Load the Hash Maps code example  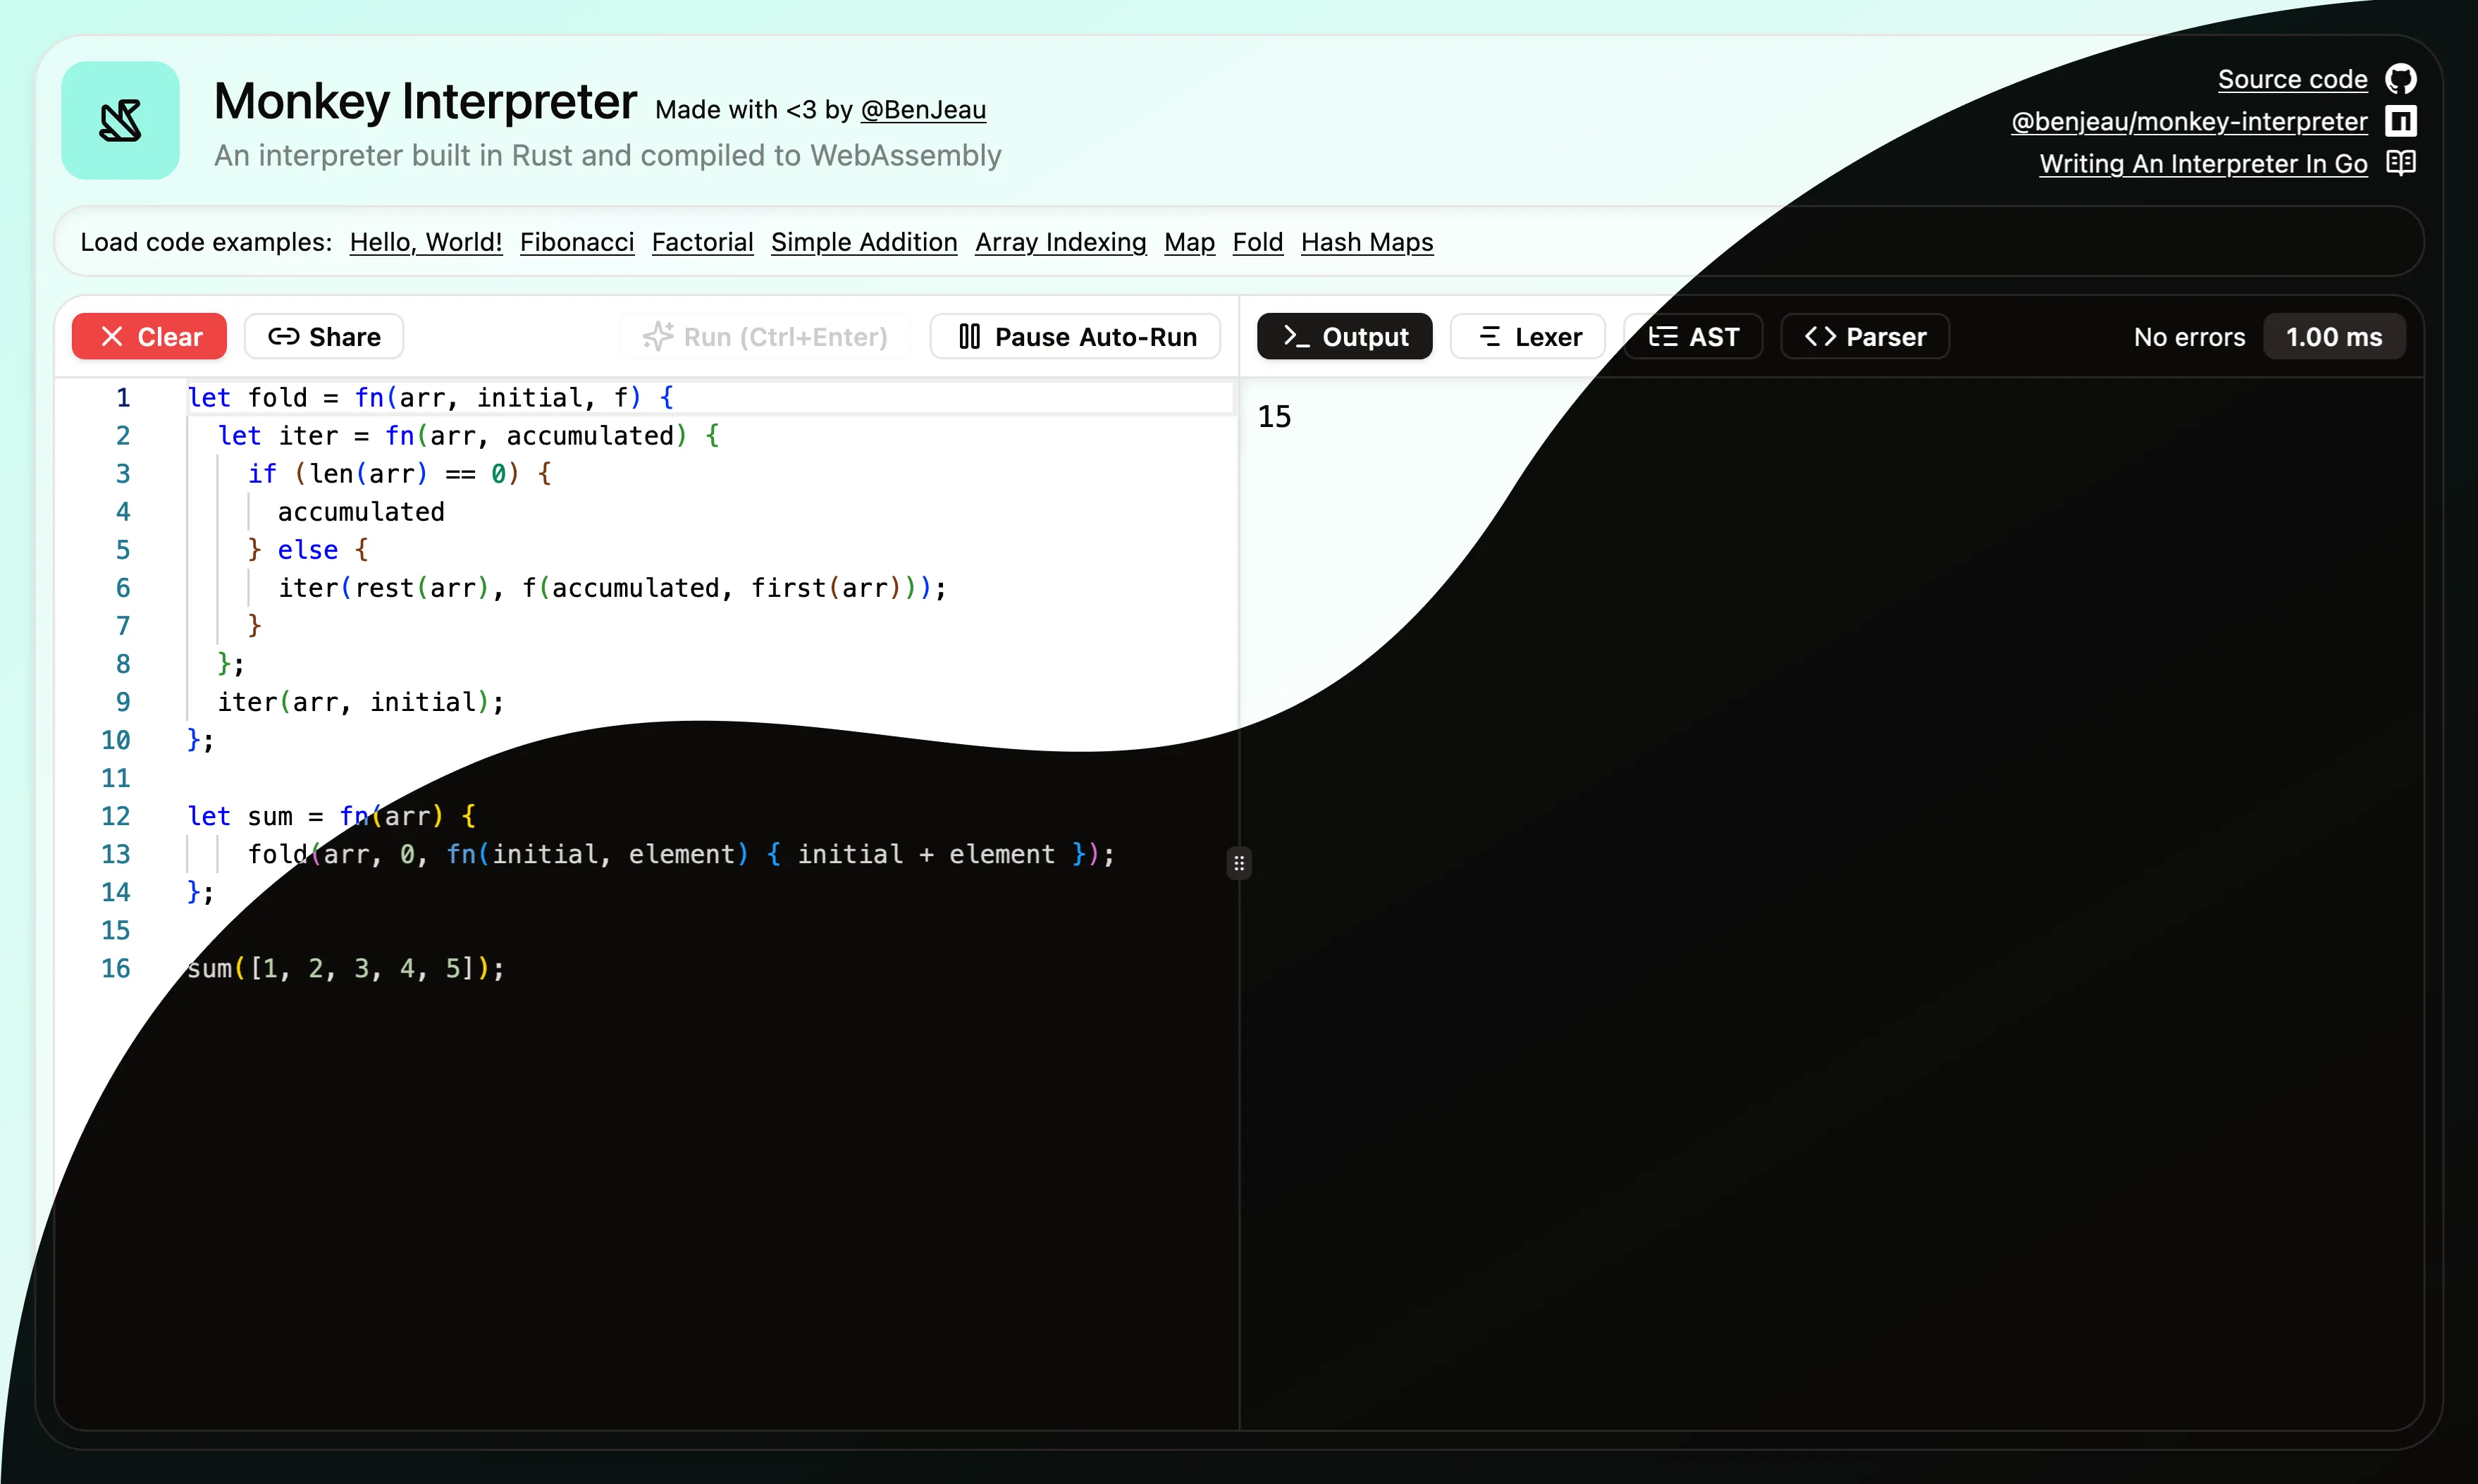pyautogui.click(x=1367, y=242)
